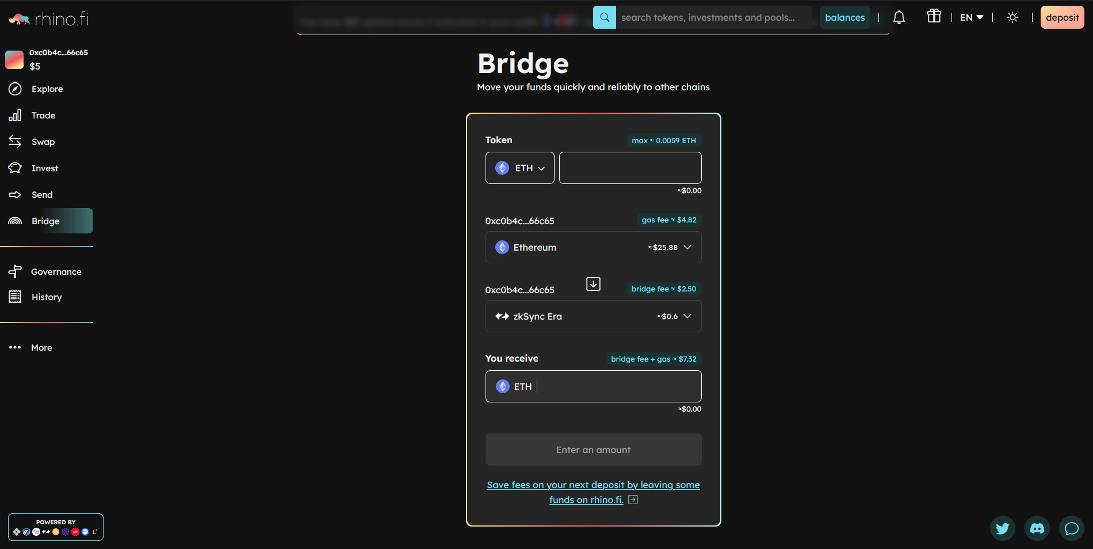
Task: Go to Swap in the sidebar
Action: (x=43, y=142)
